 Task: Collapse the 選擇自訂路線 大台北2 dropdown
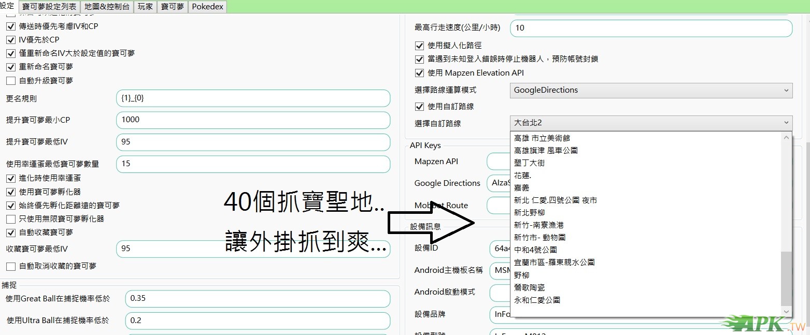click(x=651, y=123)
